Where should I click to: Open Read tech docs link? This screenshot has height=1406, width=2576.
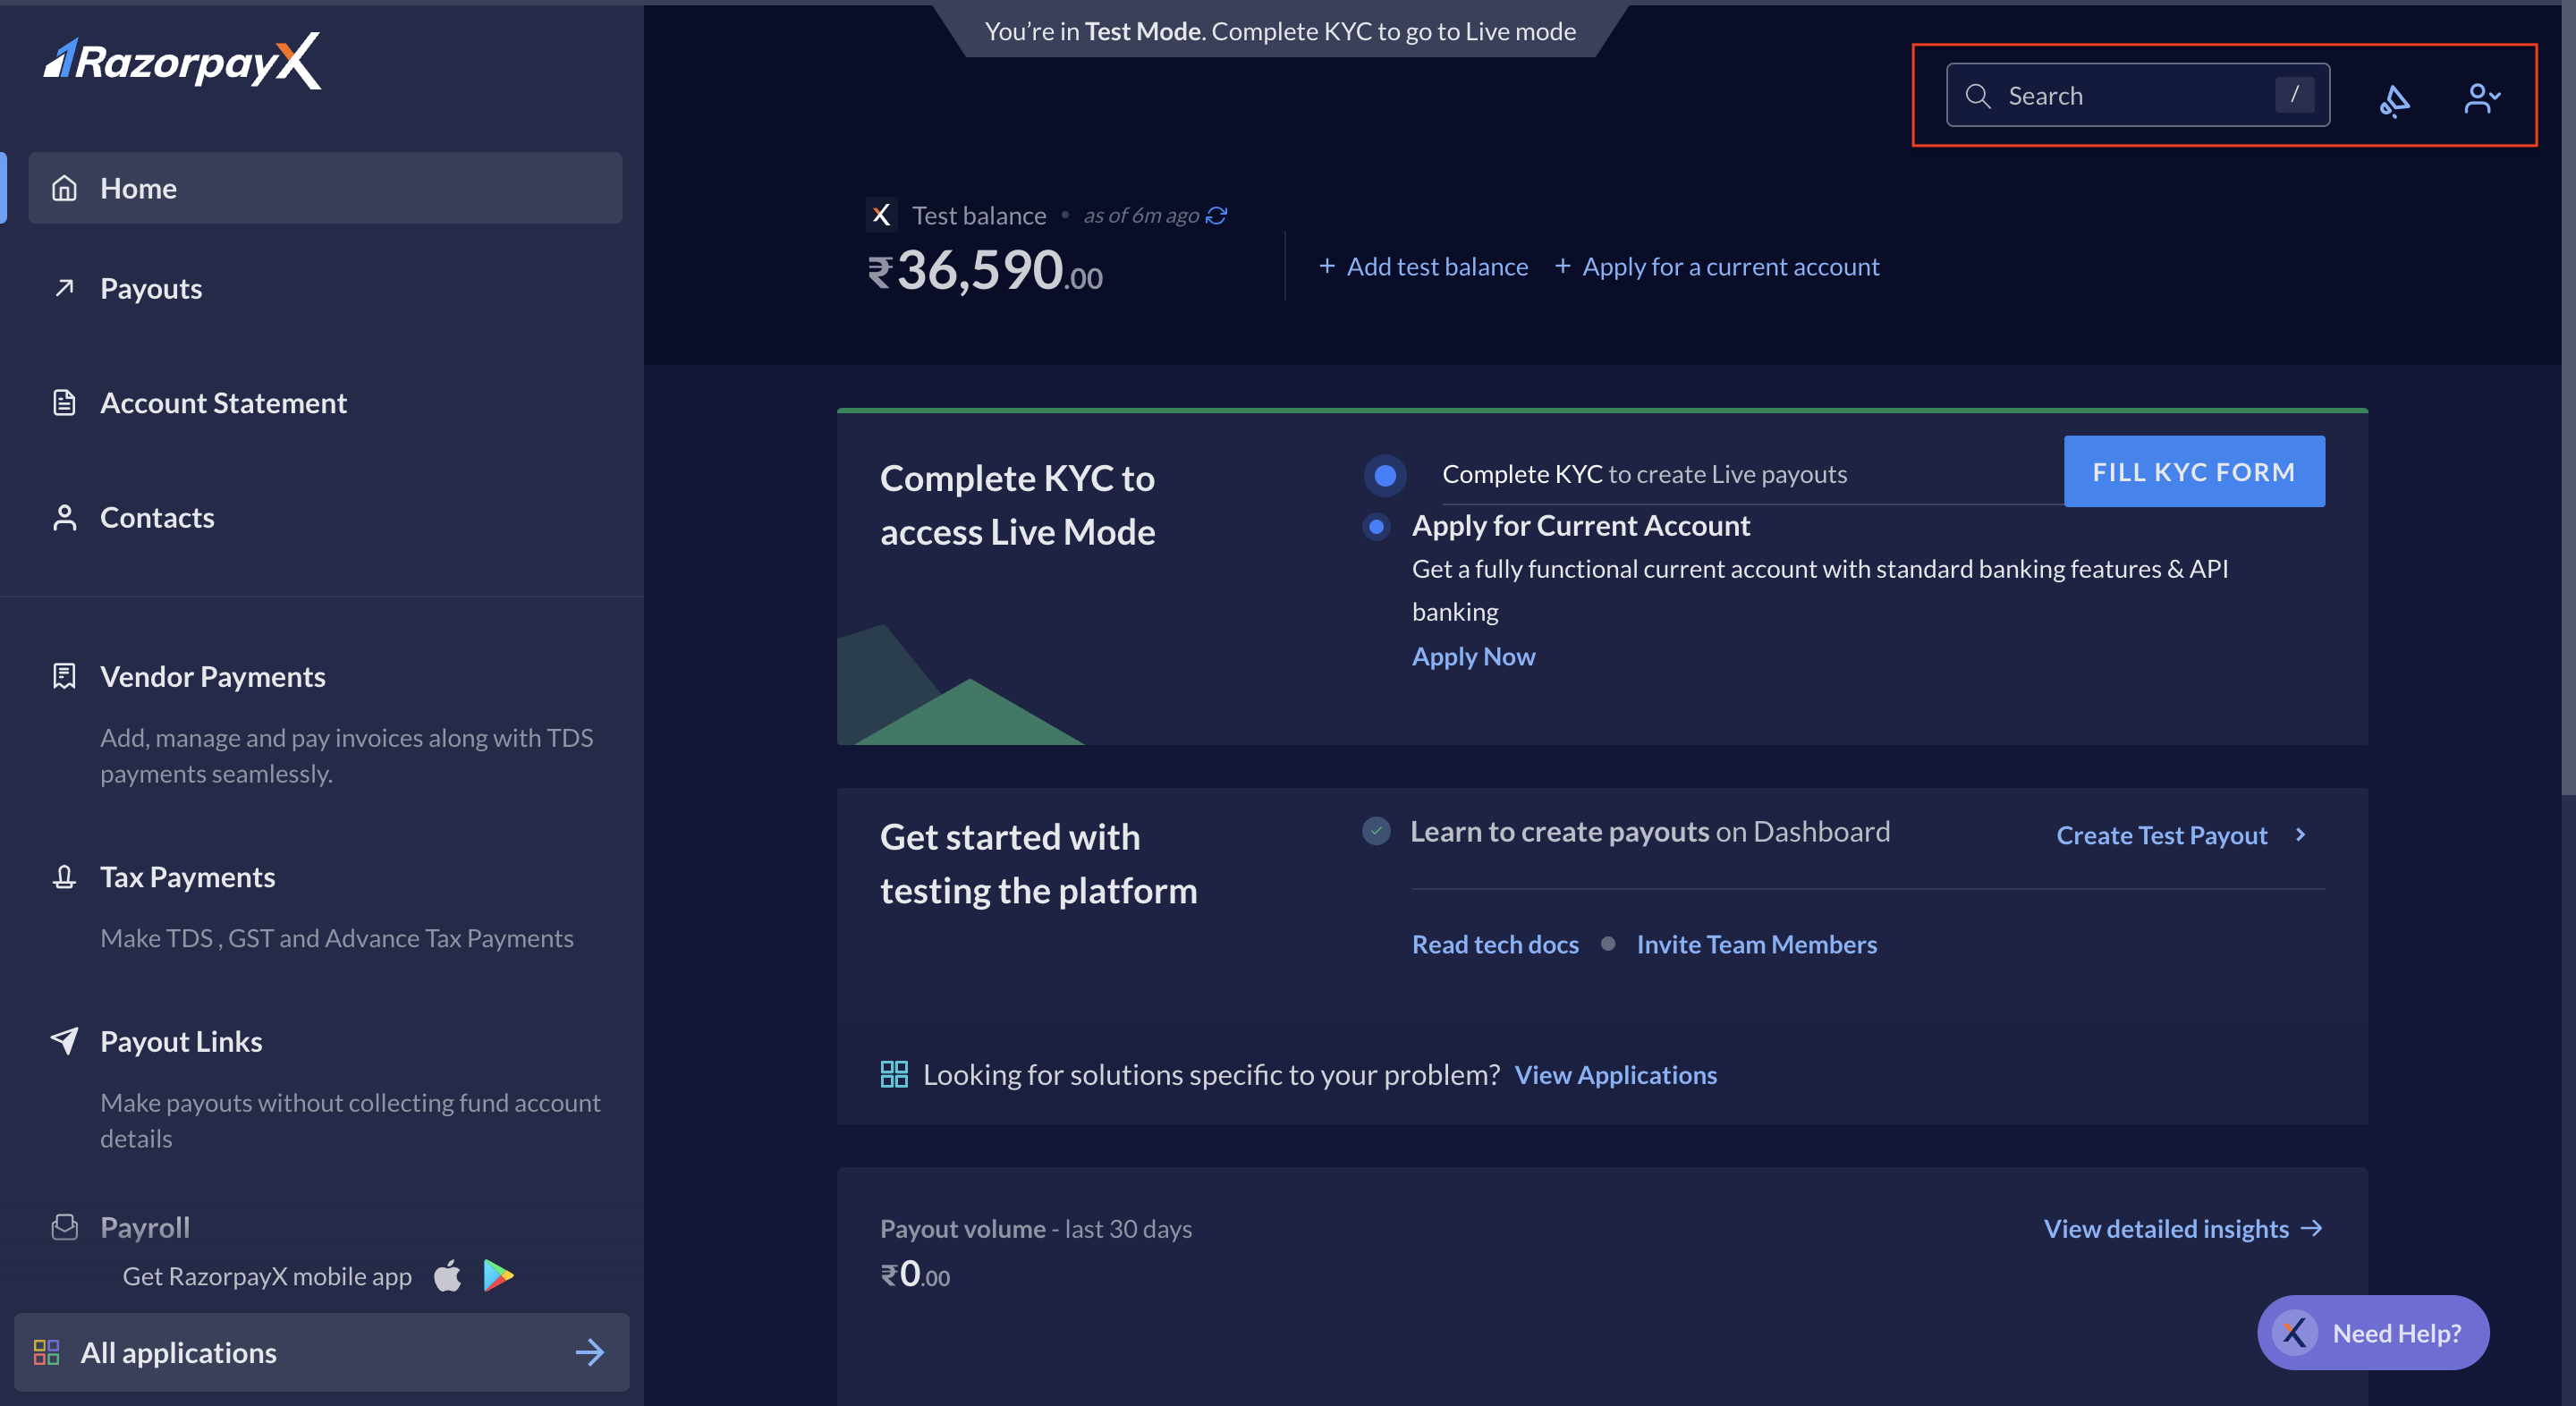click(x=1495, y=944)
